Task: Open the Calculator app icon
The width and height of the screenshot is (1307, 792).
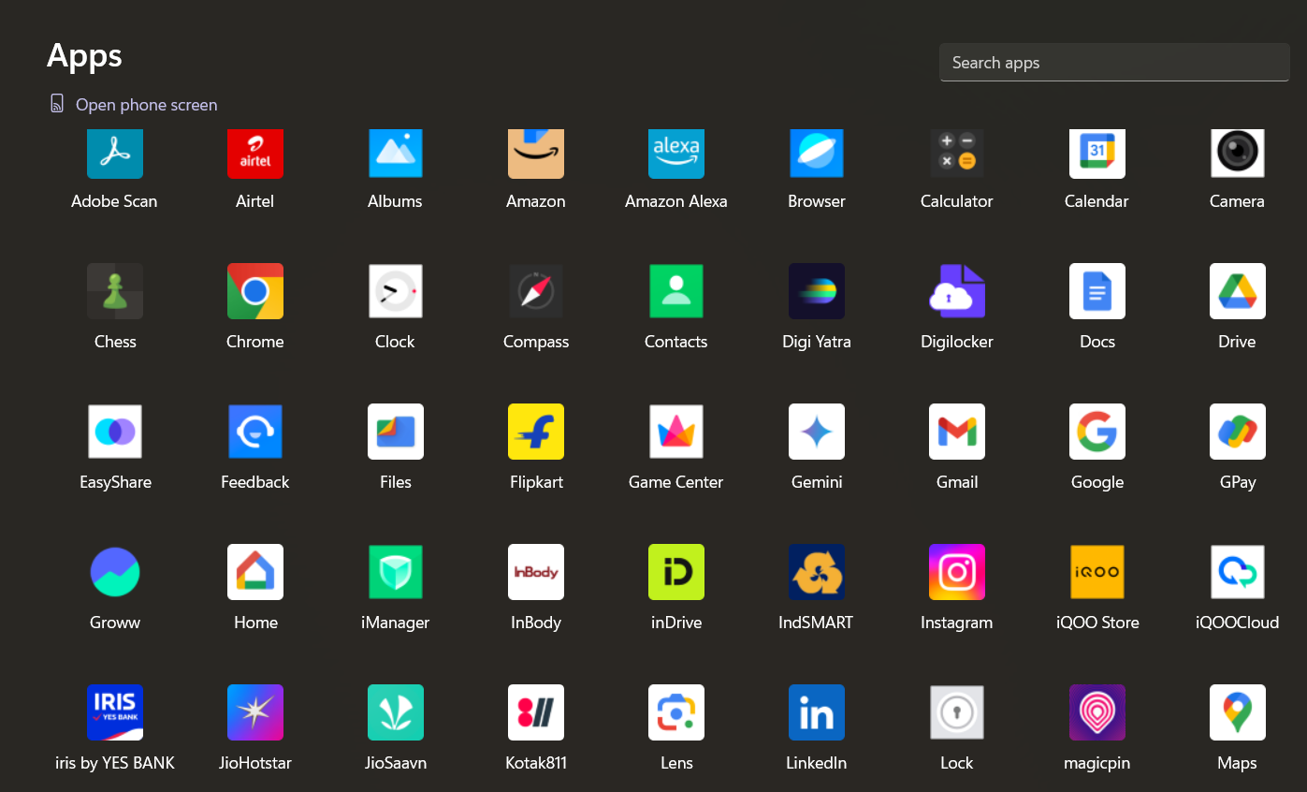Action: (957, 154)
